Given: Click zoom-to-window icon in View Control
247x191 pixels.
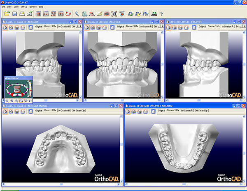Looking at the screenshot, I should point(21,100).
